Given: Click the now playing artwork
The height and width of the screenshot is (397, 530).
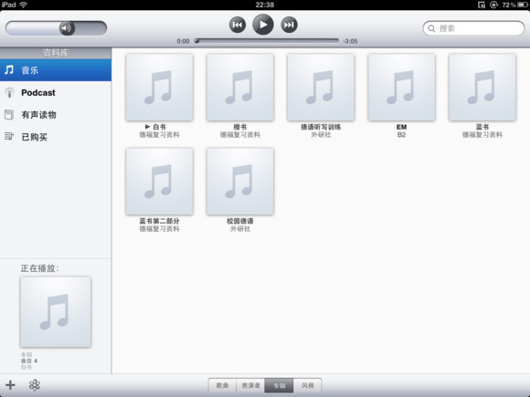Looking at the screenshot, I should point(56,312).
